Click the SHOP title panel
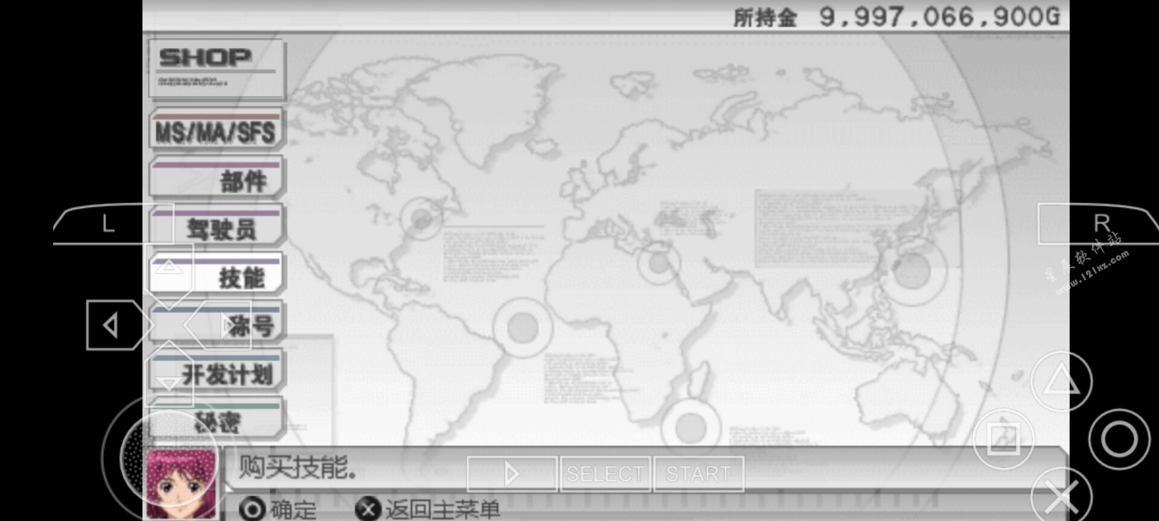Viewport: 1159px width, 521px height. point(216,69)
